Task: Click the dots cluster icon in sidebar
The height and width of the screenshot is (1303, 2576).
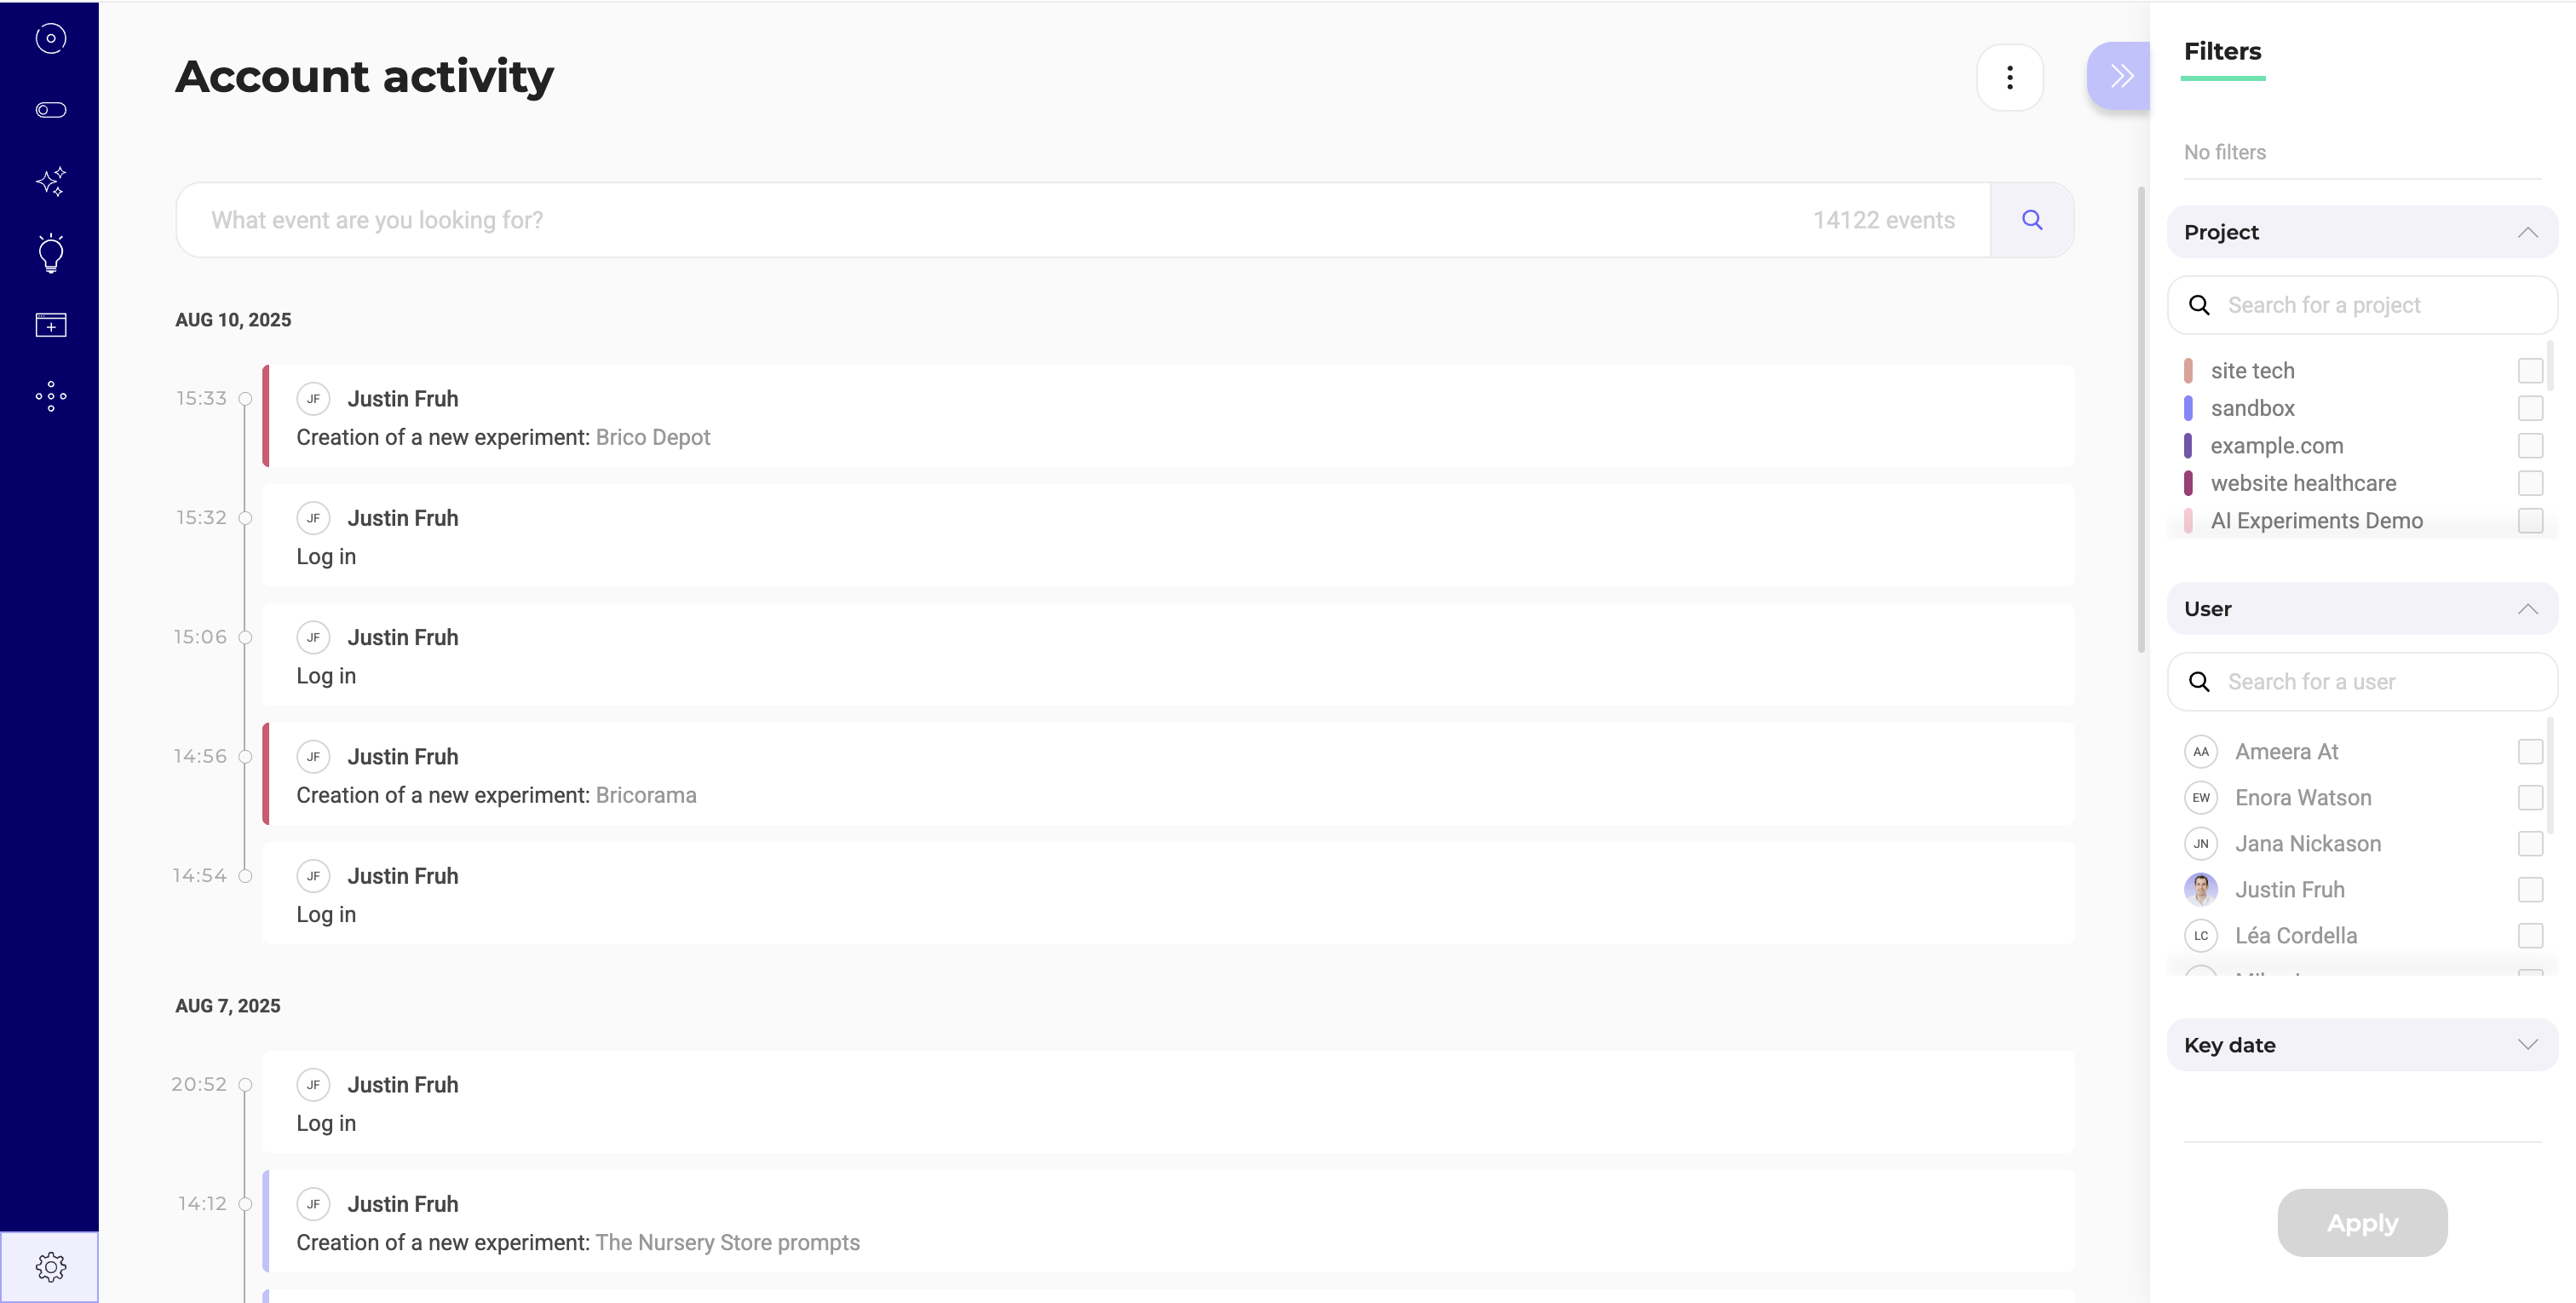Action: click(50, 396)
